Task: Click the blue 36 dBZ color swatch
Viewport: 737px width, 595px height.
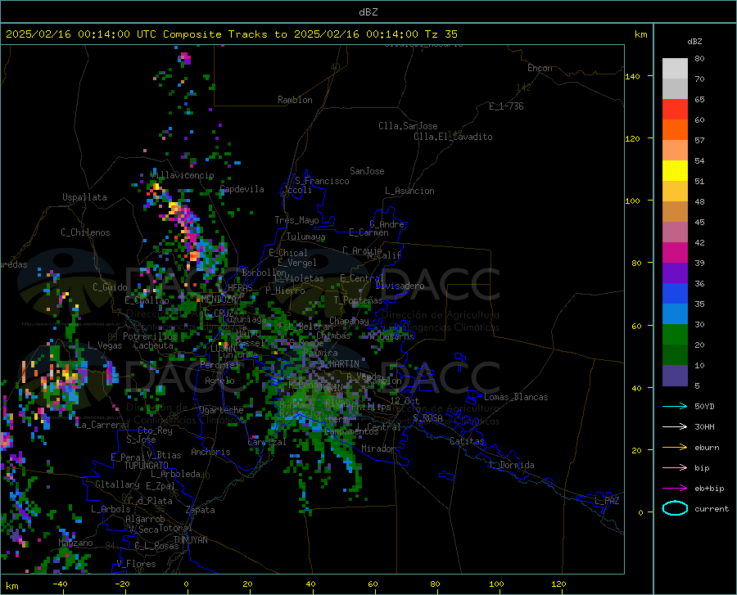Action: [x=675, y=293]
